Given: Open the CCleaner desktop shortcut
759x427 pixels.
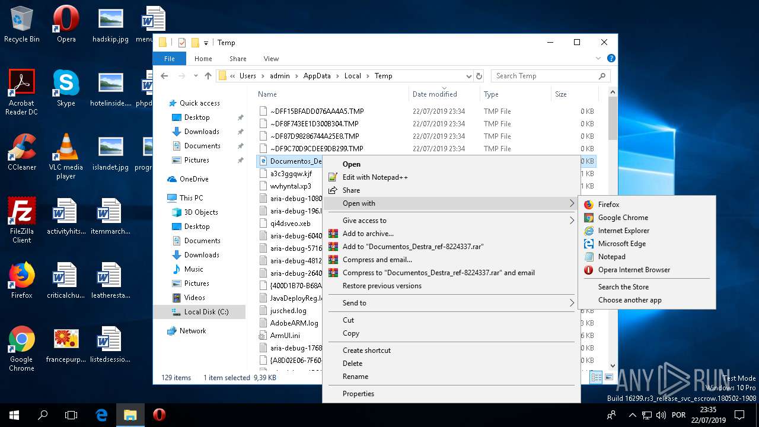Looking at the screenshot, I should click(x=22, y=152).
